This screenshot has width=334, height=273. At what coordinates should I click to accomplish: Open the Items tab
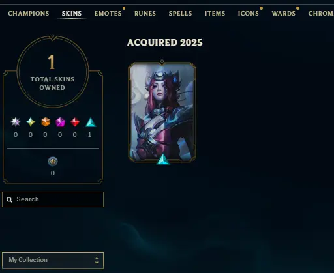[215, 14]
